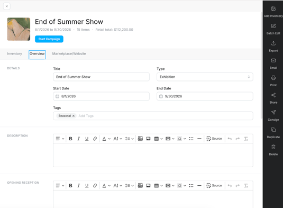Open template icon in Description editor
The height and width of the screenshot is (208, 283).
coord(140,139)
